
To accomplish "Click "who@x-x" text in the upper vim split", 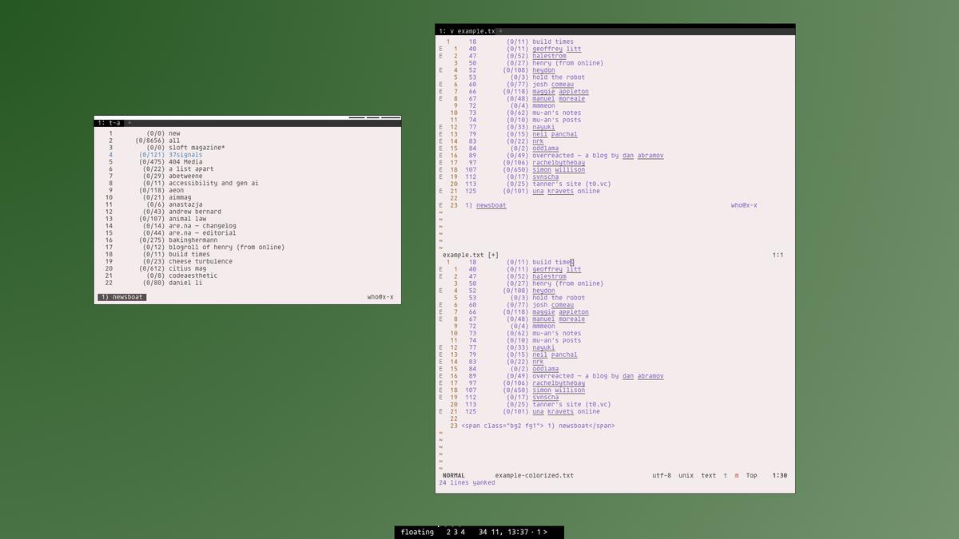I will pyautogui.click(x=744, y=205).
